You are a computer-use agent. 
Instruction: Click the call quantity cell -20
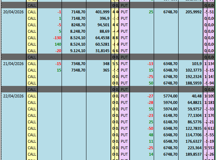point(50,51)
